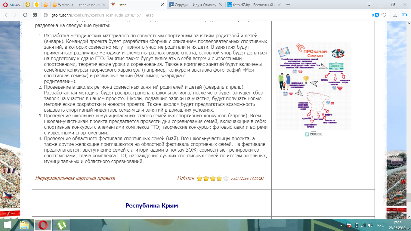
Task: Add page to bookmarks with heart icon
Action: (384, 15)
